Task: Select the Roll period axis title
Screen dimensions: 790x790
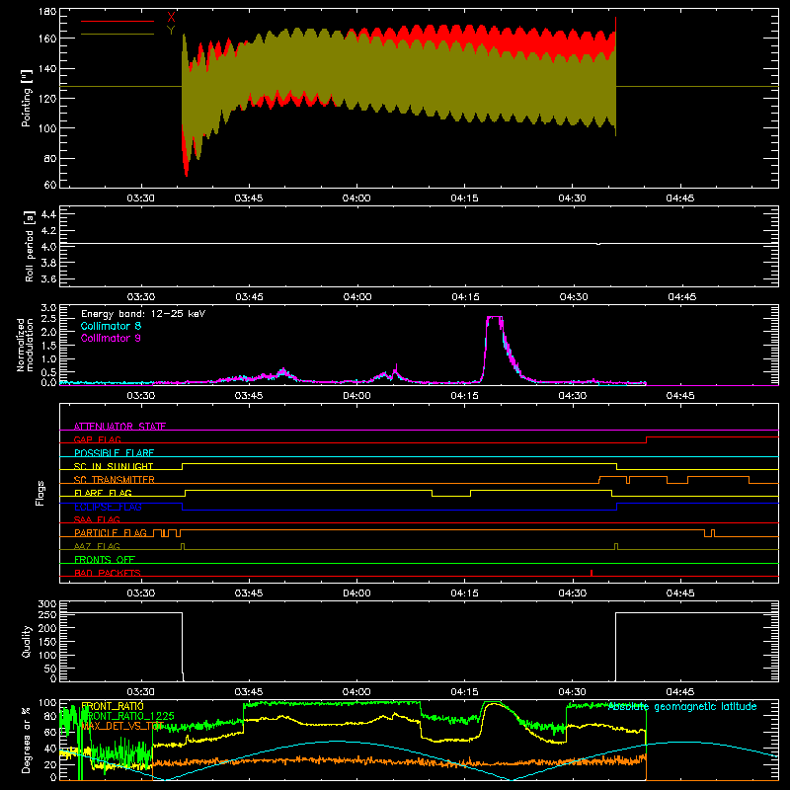Action: tap(29, 246)
